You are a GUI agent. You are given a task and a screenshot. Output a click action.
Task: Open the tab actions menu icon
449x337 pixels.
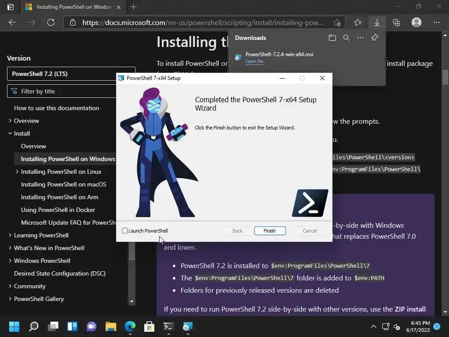tap(11, 7)
